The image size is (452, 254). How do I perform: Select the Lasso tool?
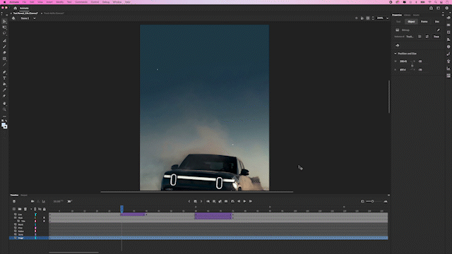point(4,33)
